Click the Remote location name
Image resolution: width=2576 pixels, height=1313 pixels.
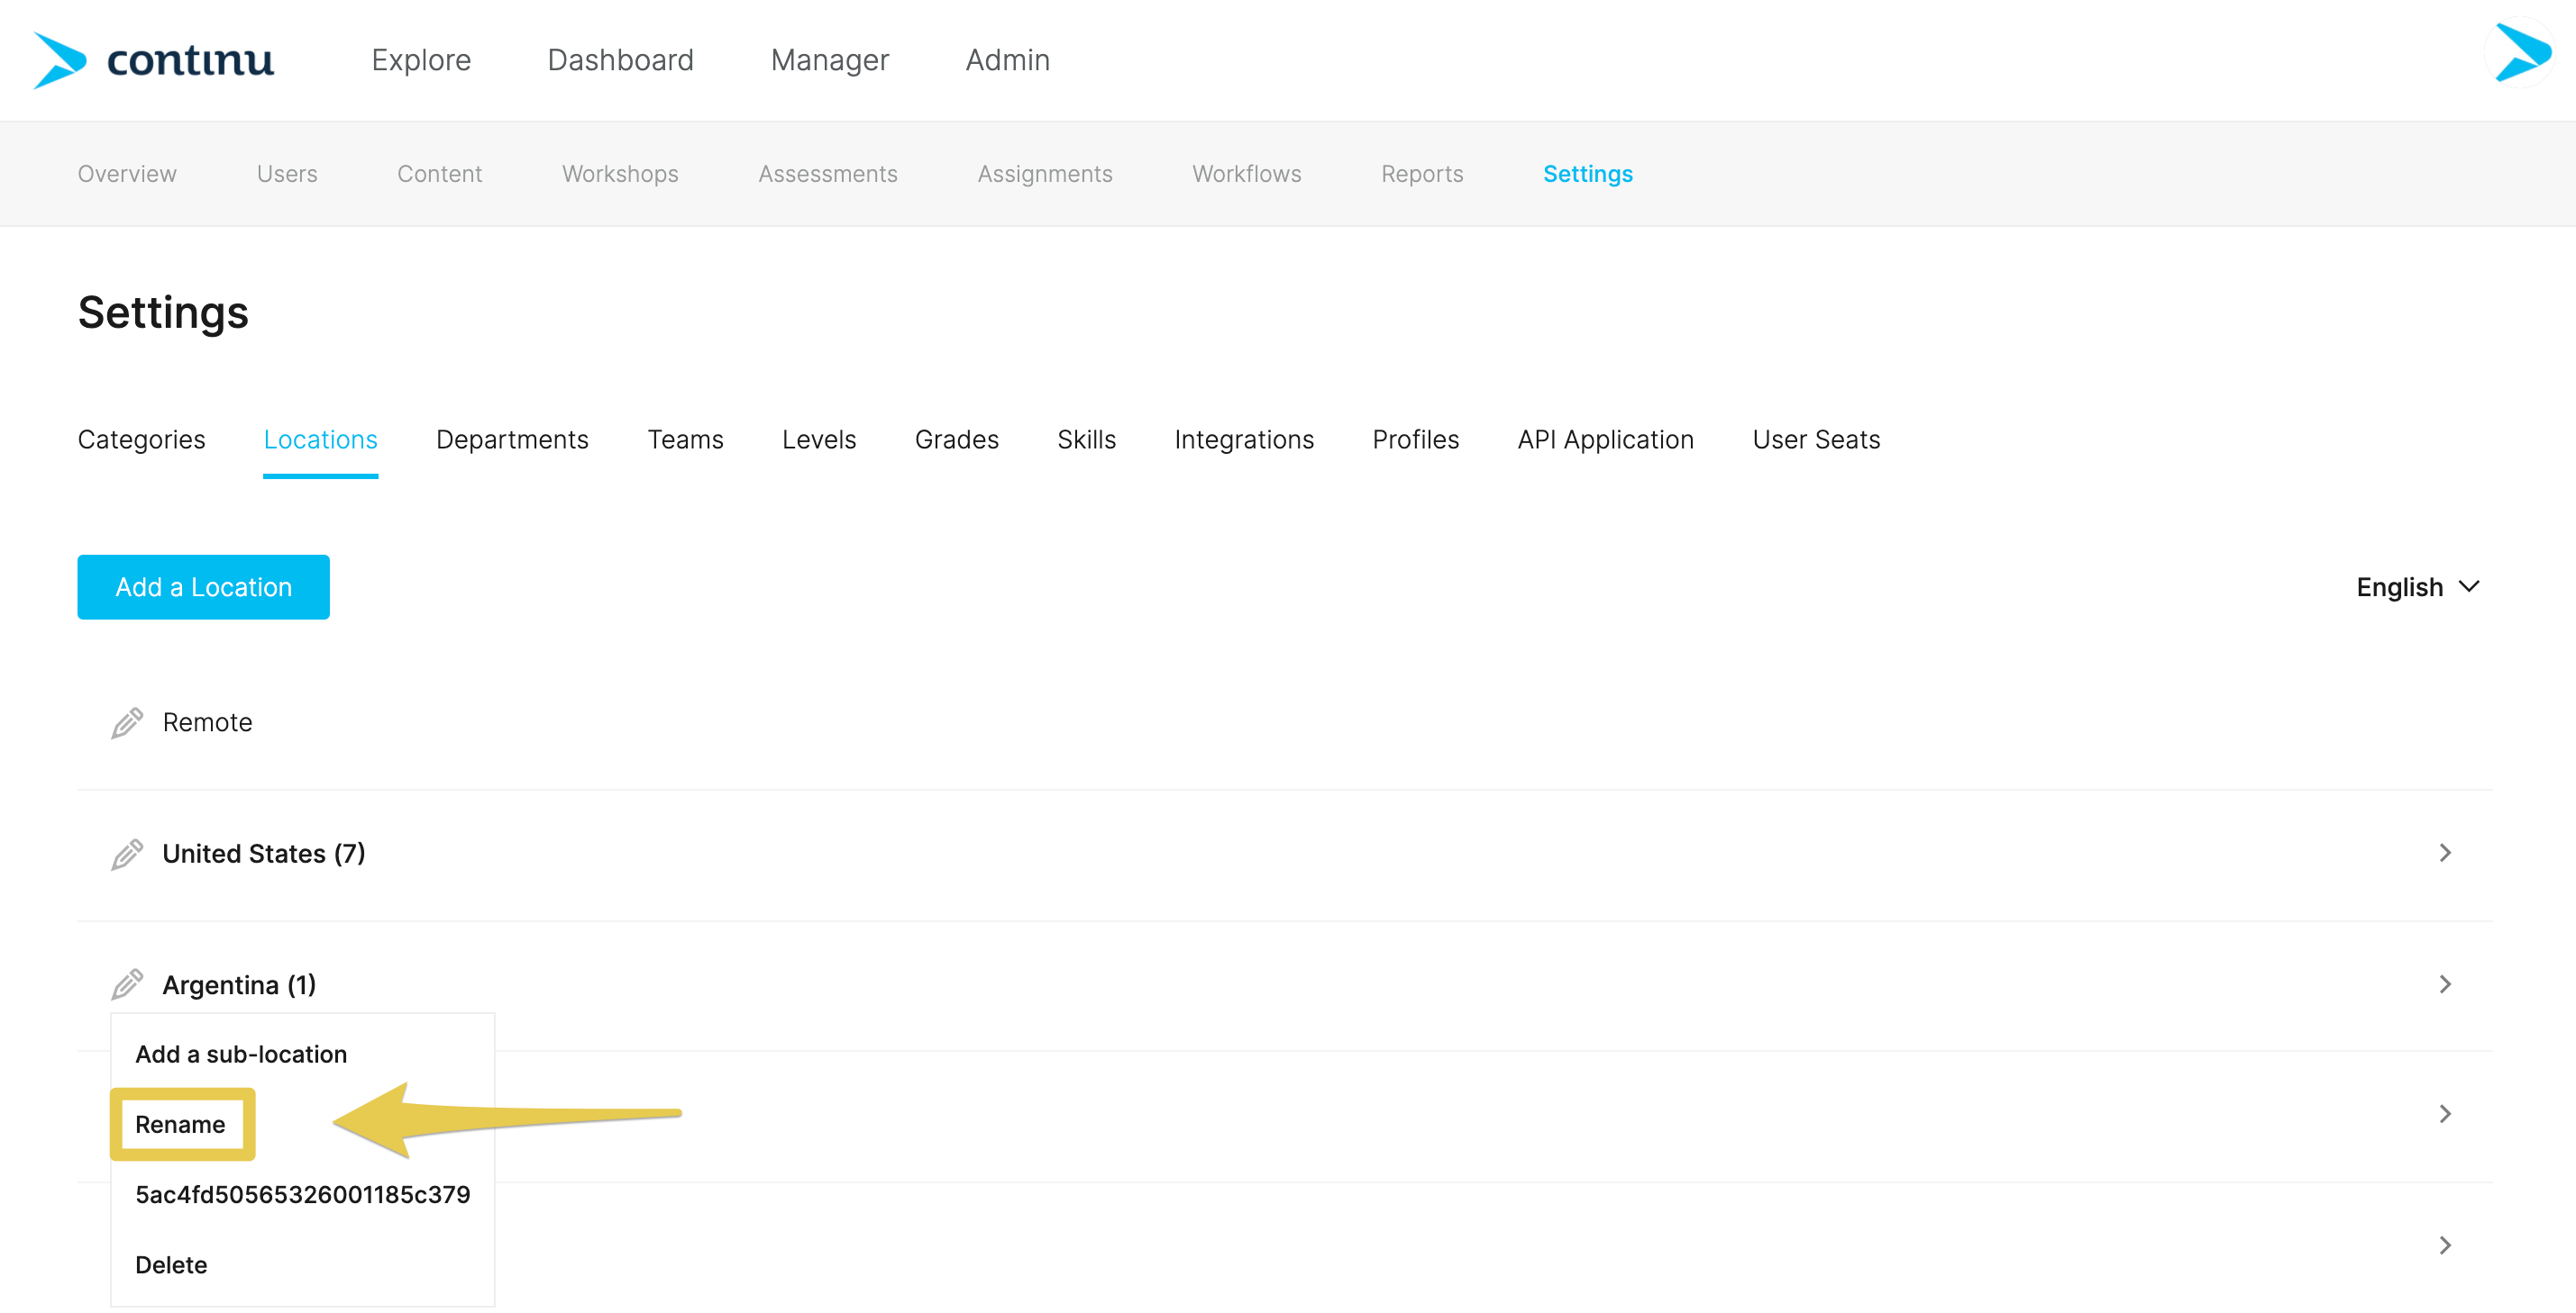click(208, 722)
